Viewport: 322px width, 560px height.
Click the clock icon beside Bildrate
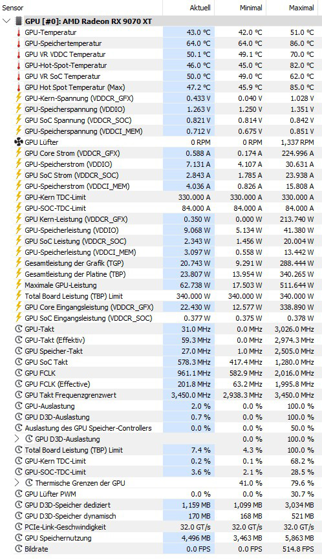pyautogui.click(x=18, y=549)
